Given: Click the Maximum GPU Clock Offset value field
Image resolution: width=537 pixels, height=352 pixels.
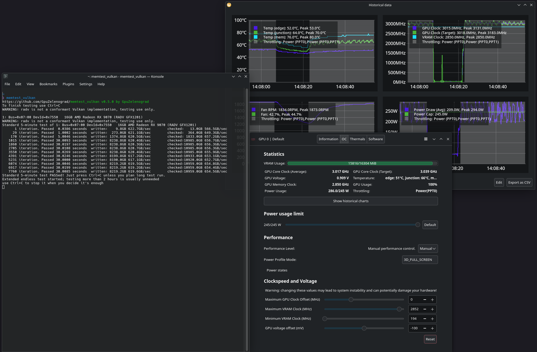Looking at the screenshot, I should (x=415, y=300).
